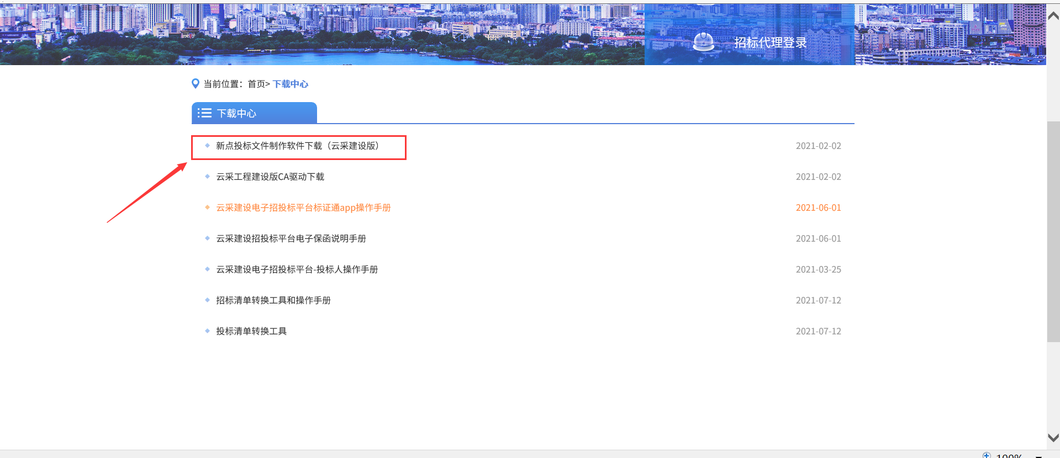Viewport: 1060px width, 458px height.
Task: Open 云采建设电子招投标平台-投标人操作手册
Action: [297, 269]
